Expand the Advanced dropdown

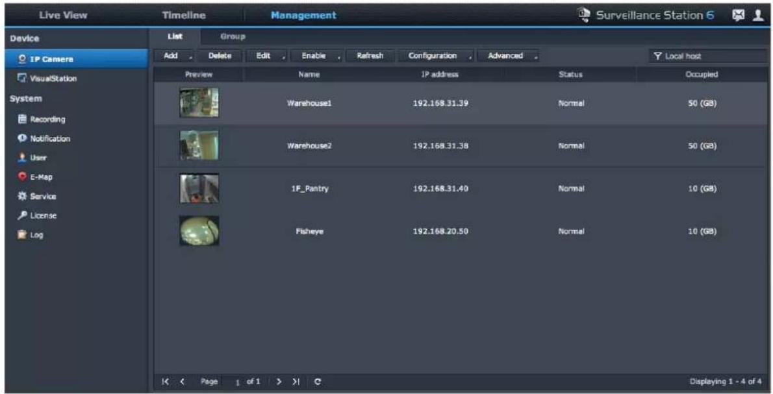[x=509, y=56]
